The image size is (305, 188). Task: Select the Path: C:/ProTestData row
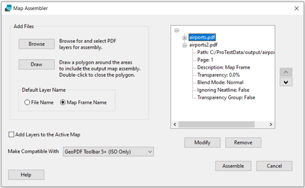point(236,52)
